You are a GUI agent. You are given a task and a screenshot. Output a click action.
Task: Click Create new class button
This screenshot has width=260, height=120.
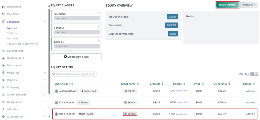click(76, 57)
